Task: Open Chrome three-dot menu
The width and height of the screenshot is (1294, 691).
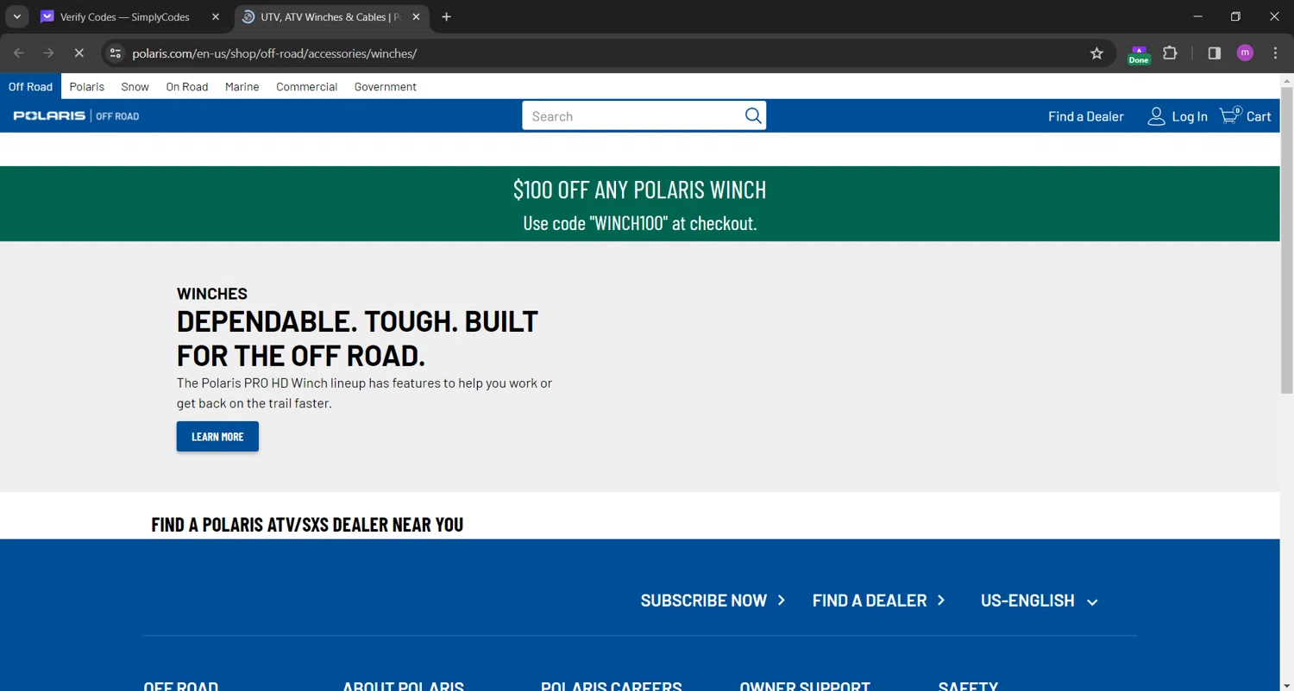Action: pos(1275,53)
